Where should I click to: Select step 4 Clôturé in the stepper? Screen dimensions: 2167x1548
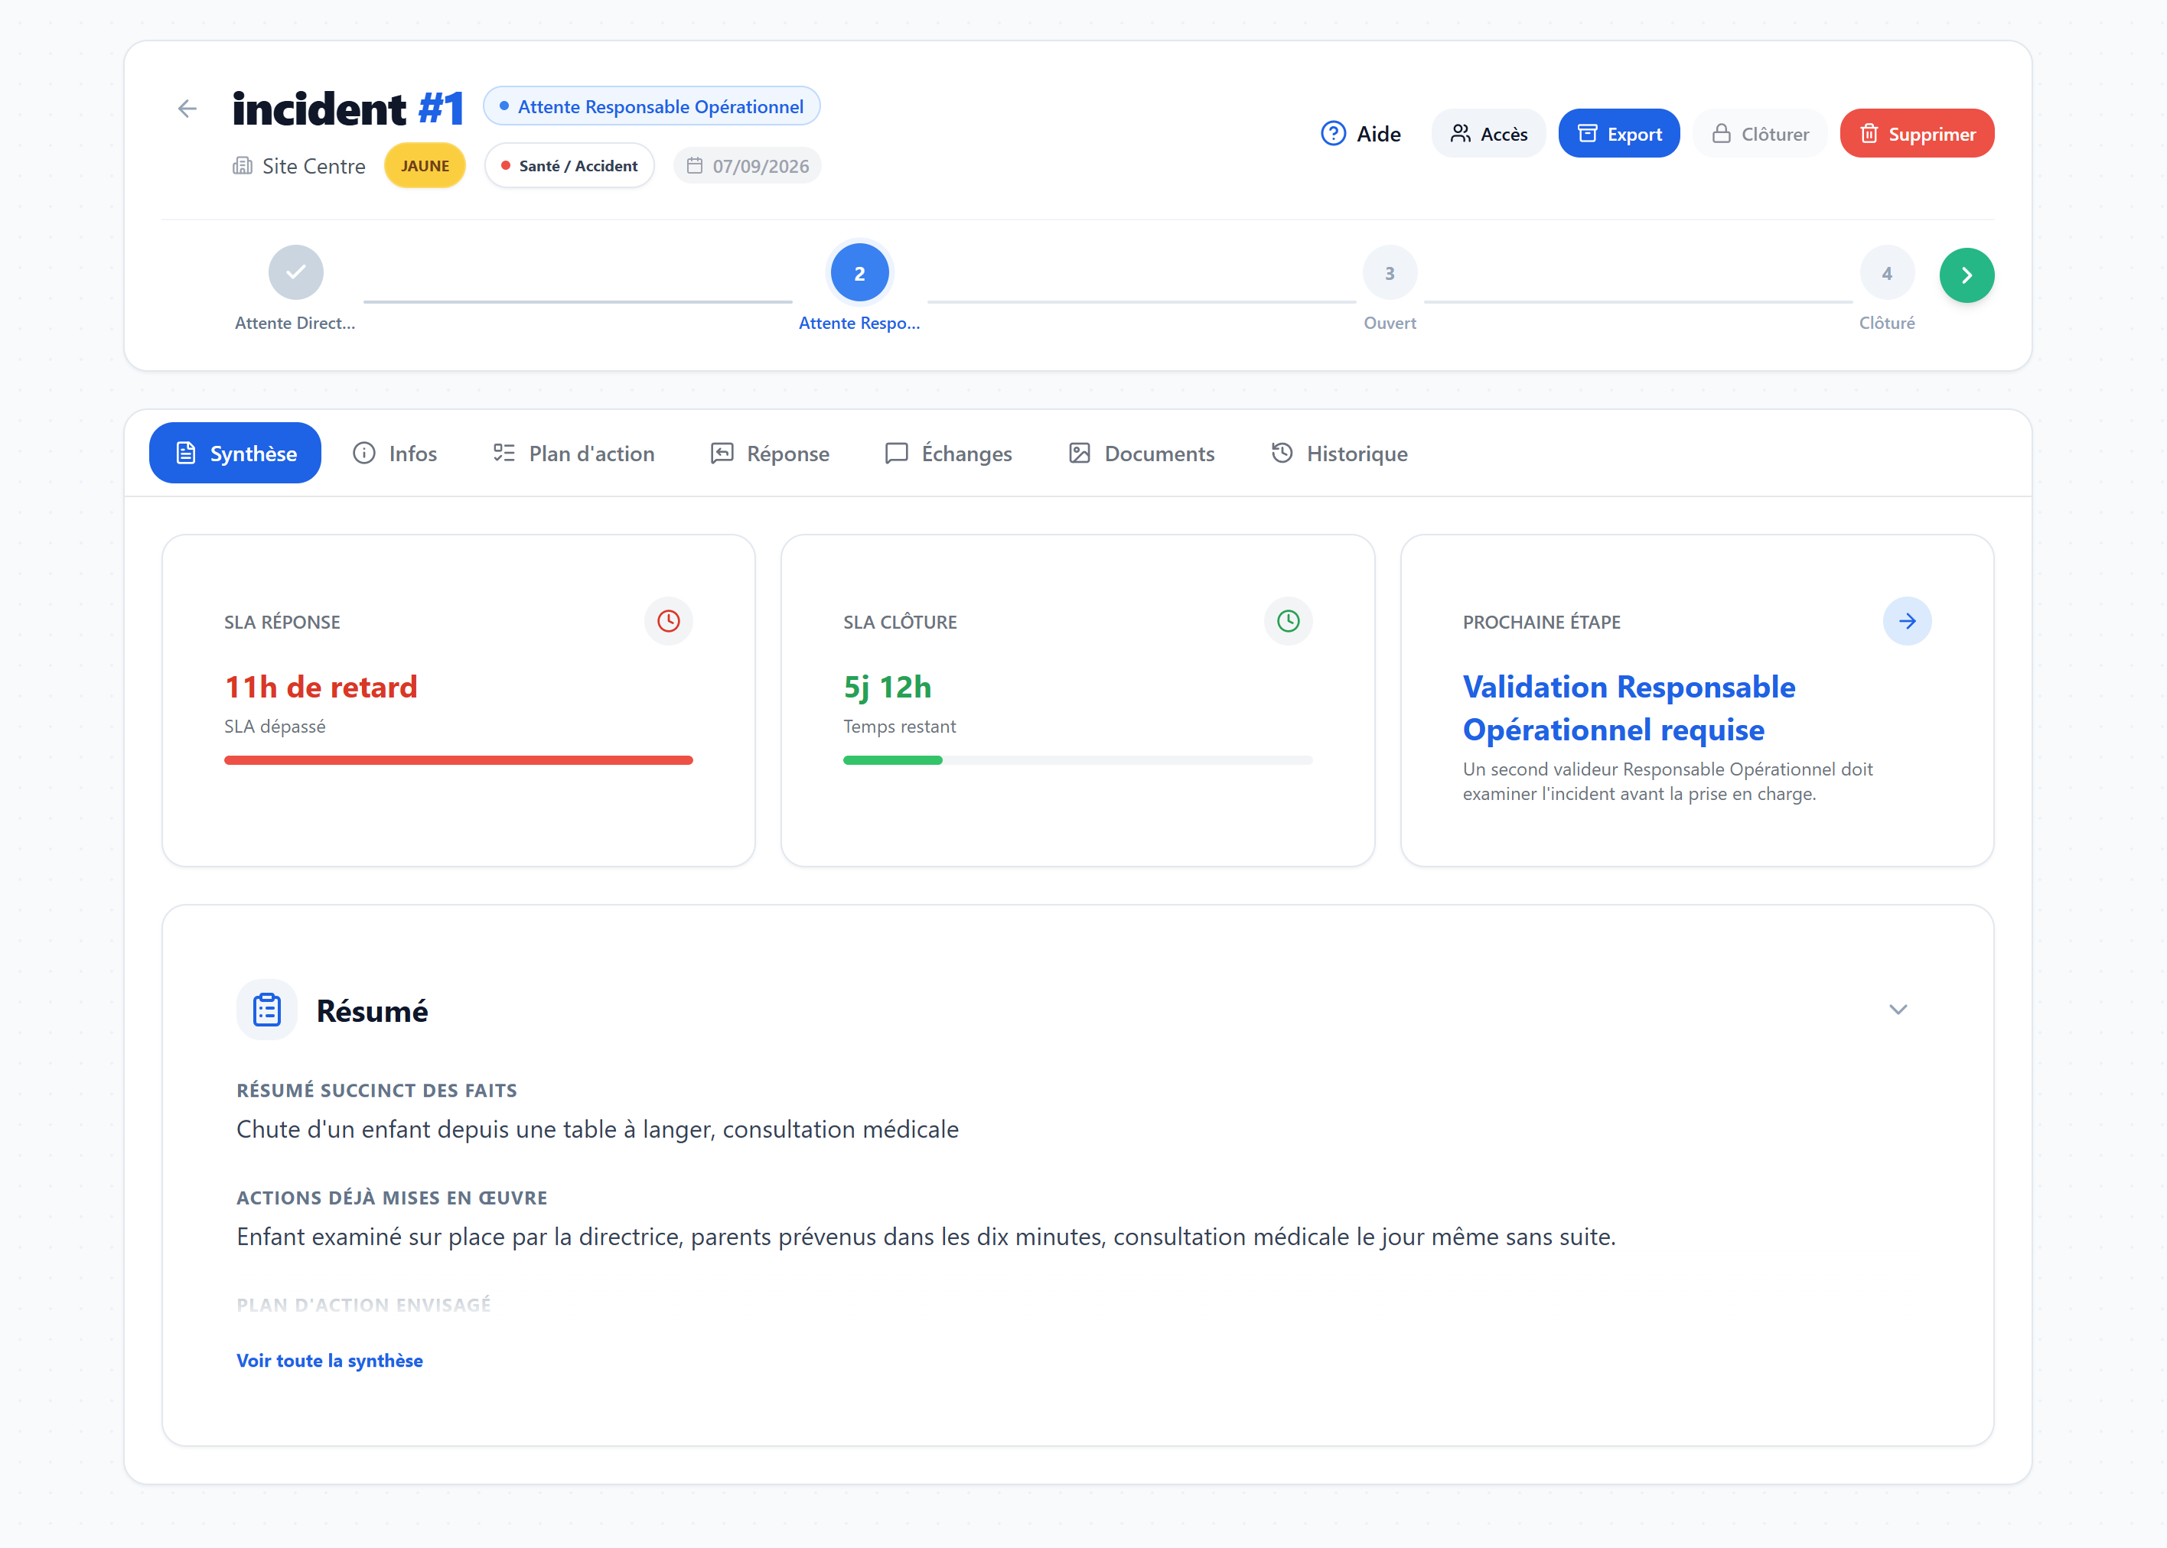pyautogui.click(x=1887, y=274)
